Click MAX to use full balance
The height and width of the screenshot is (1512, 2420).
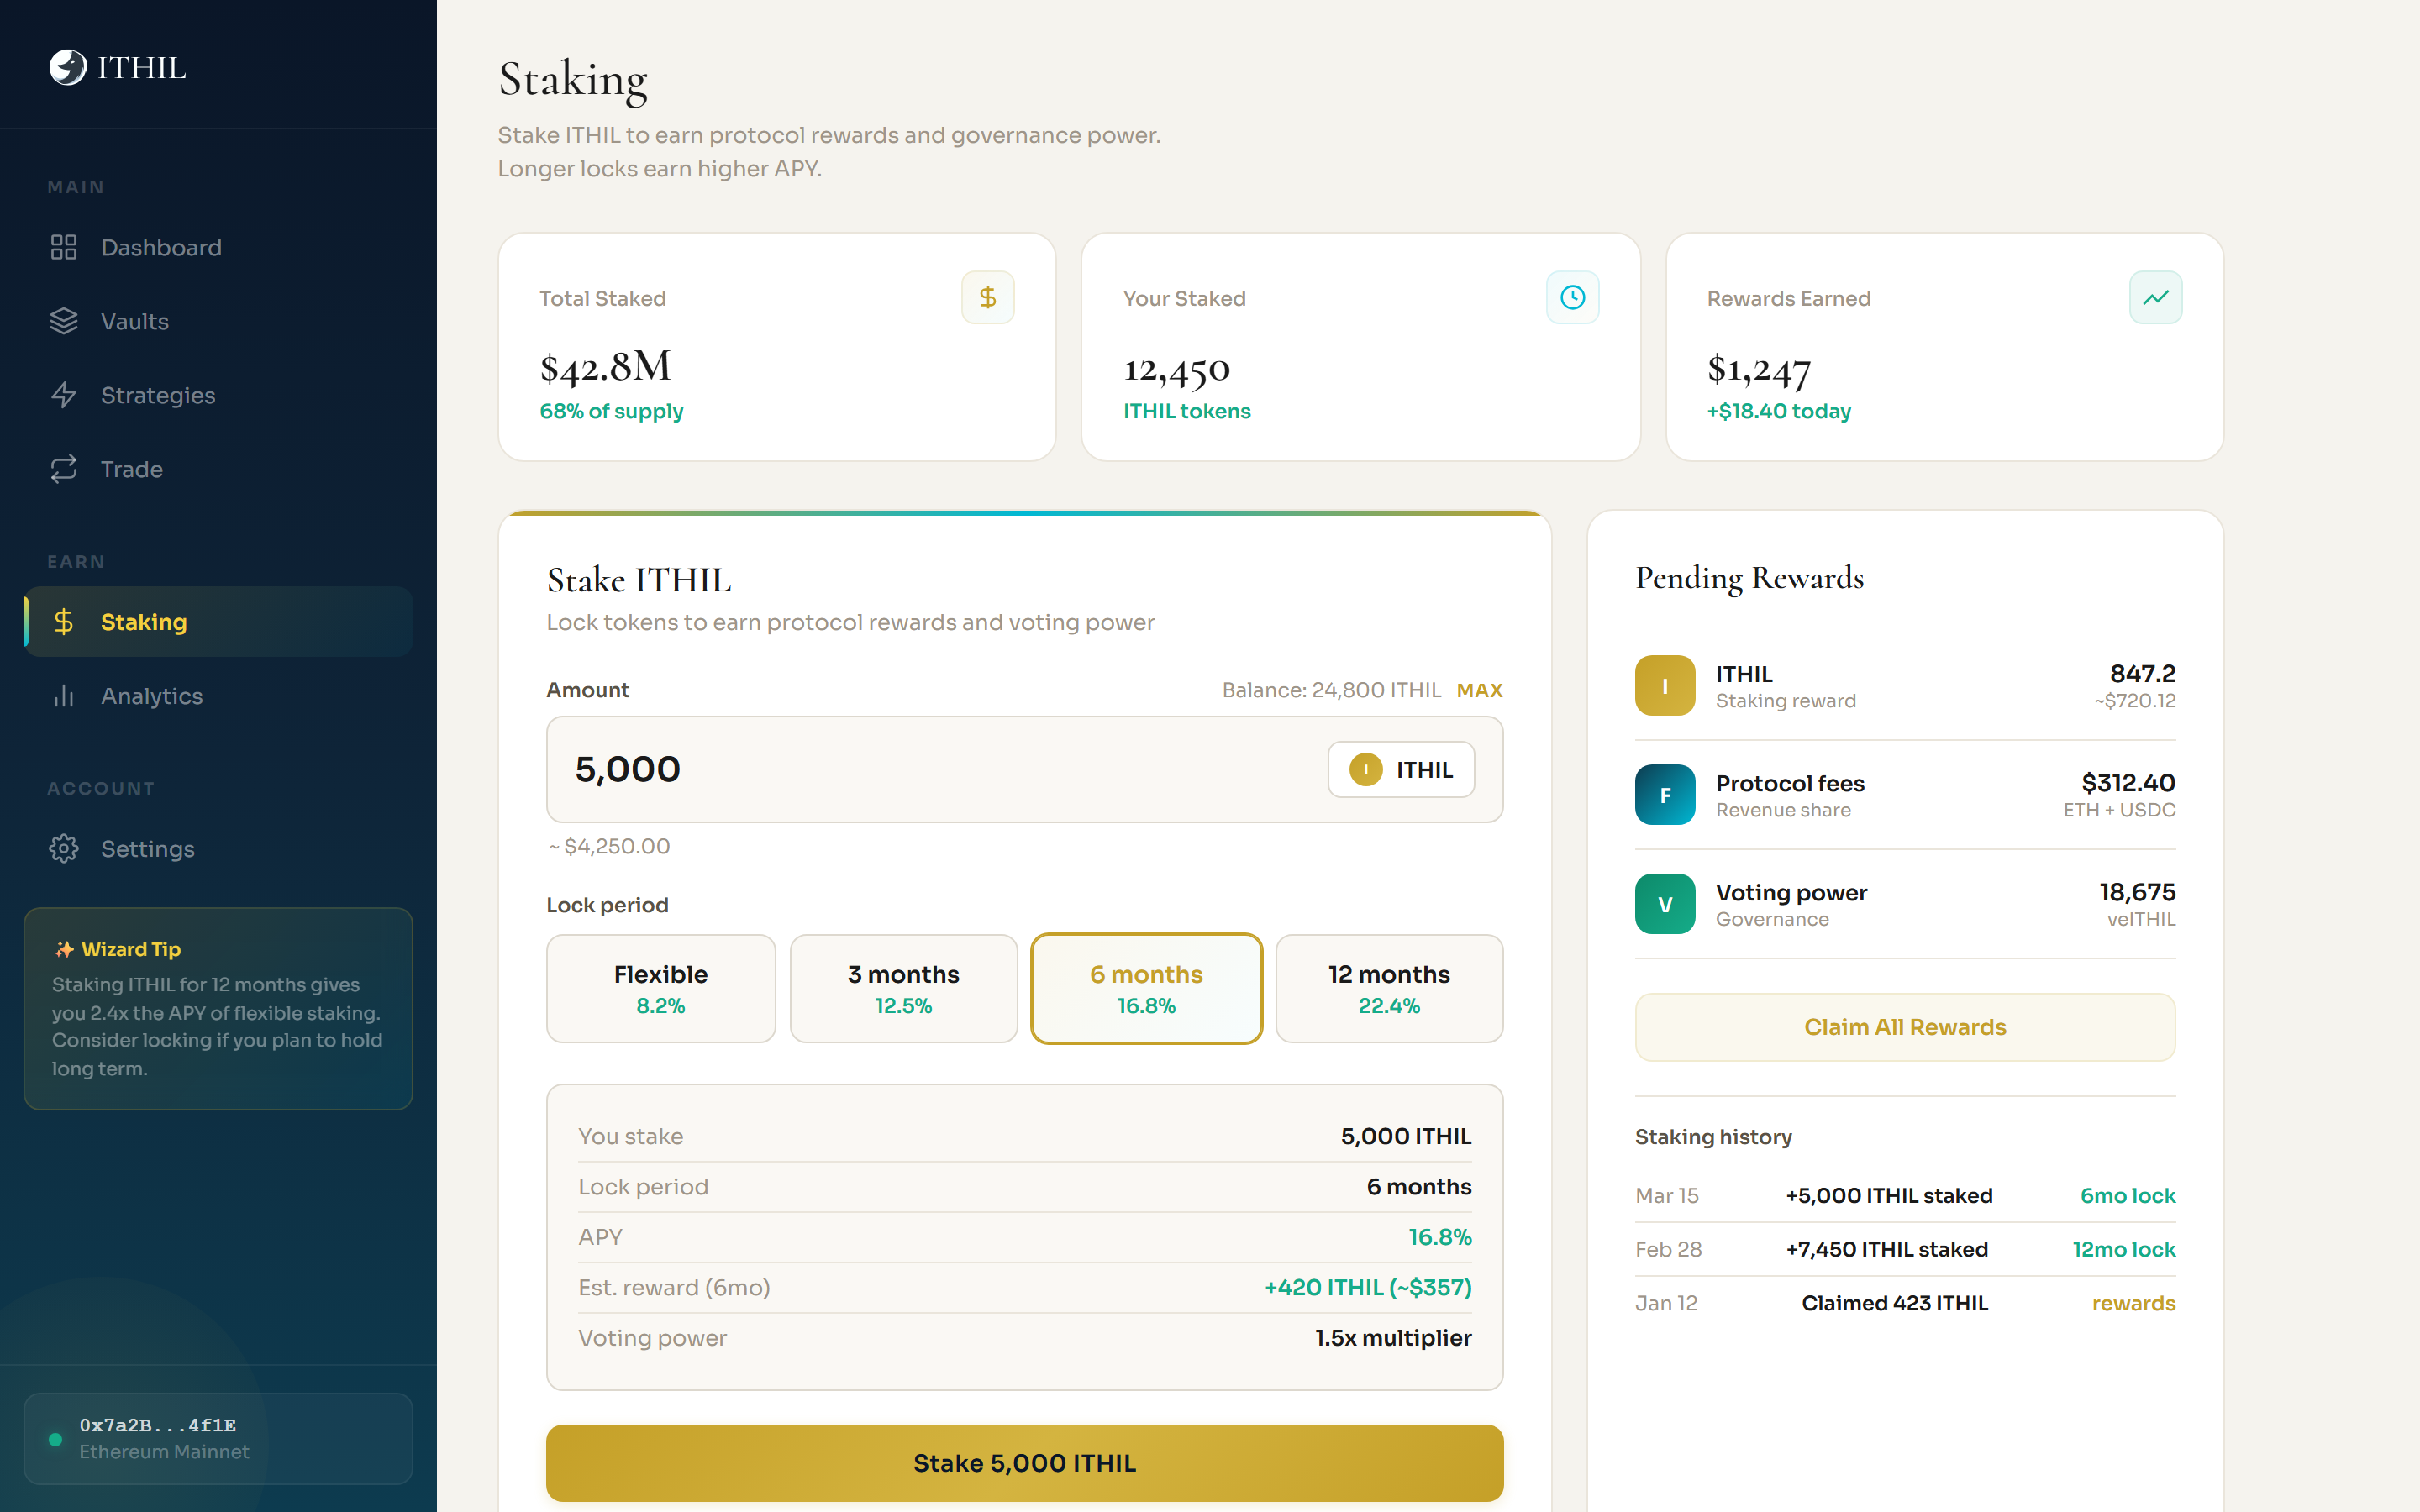click(x=1479, y=690)
